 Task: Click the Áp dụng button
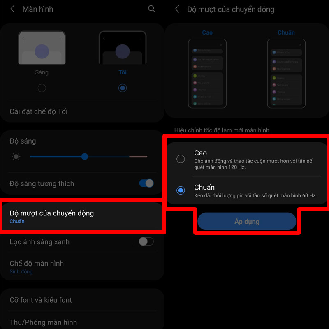pos(247,221)
